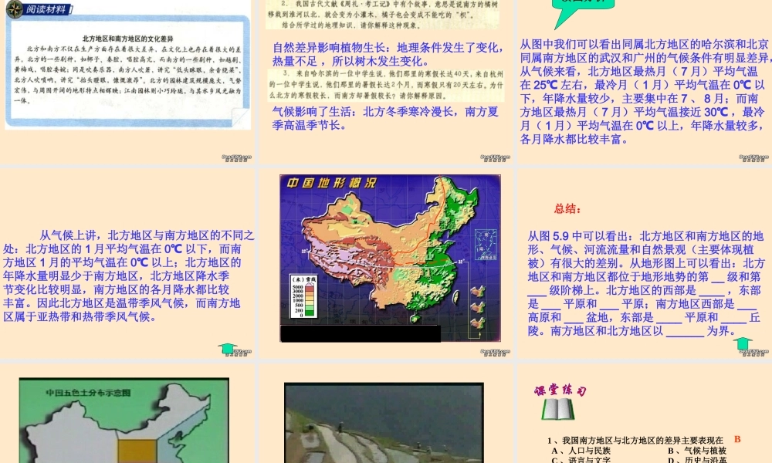Click the elevation color legend on the map
Screen dimensions: 772x463
(303, 296)
